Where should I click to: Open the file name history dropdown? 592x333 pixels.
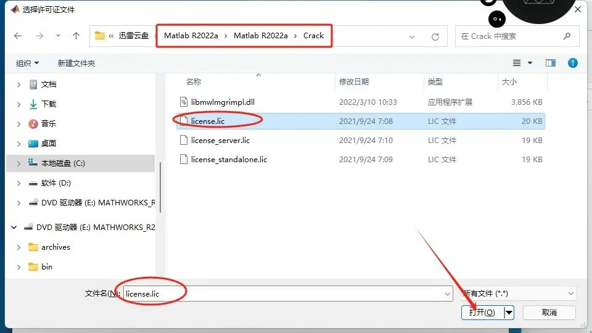[x=448, y=294]
